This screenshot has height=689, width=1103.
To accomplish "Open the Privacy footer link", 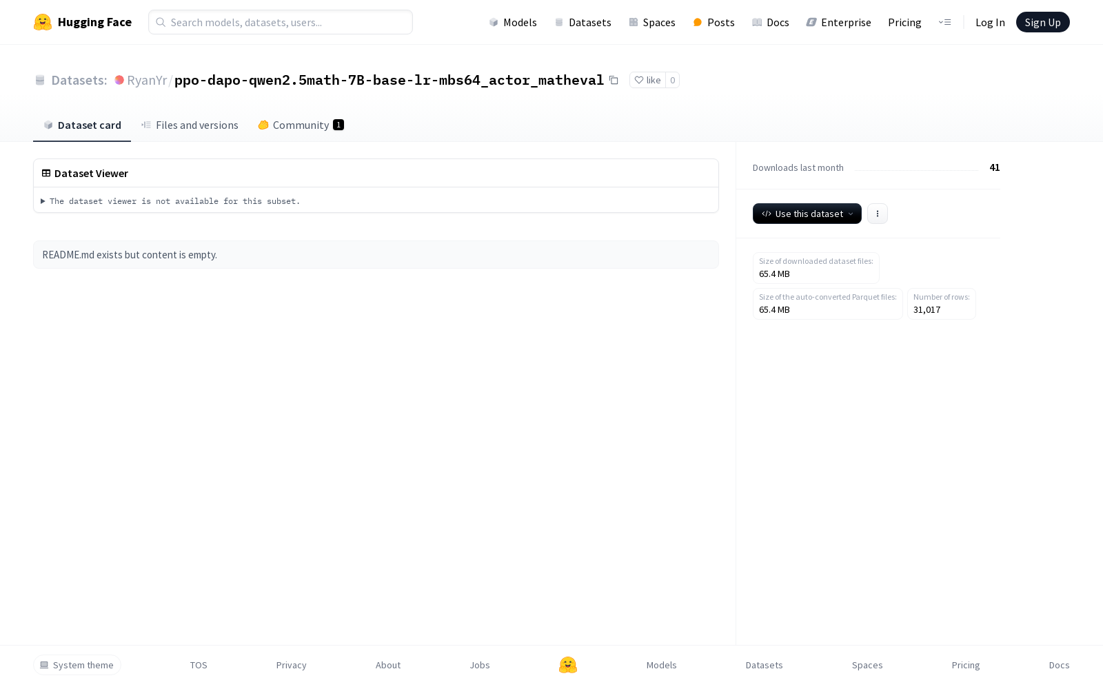I will (291, 665).
